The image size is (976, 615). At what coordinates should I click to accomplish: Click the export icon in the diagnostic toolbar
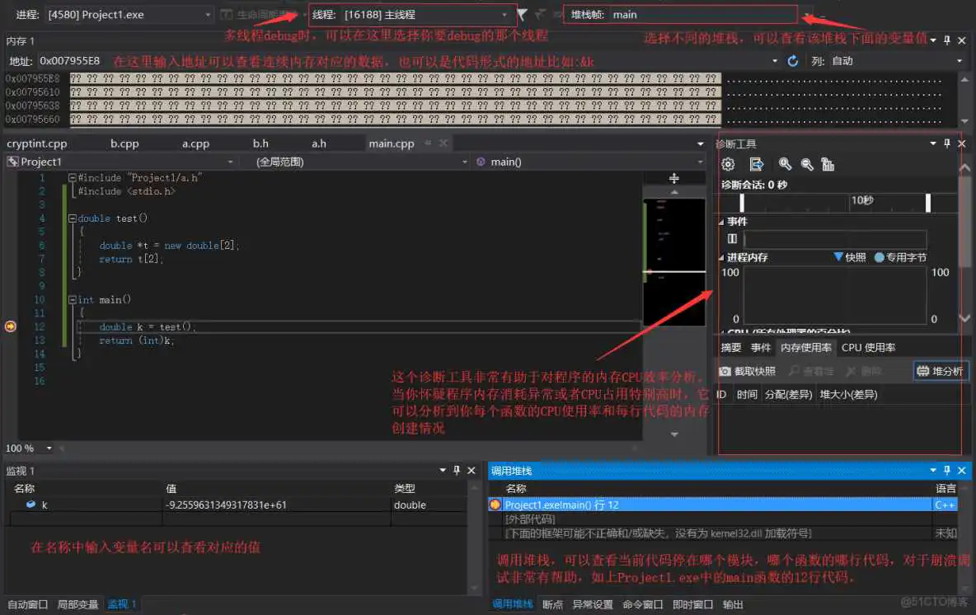click(x=756, y=164)
